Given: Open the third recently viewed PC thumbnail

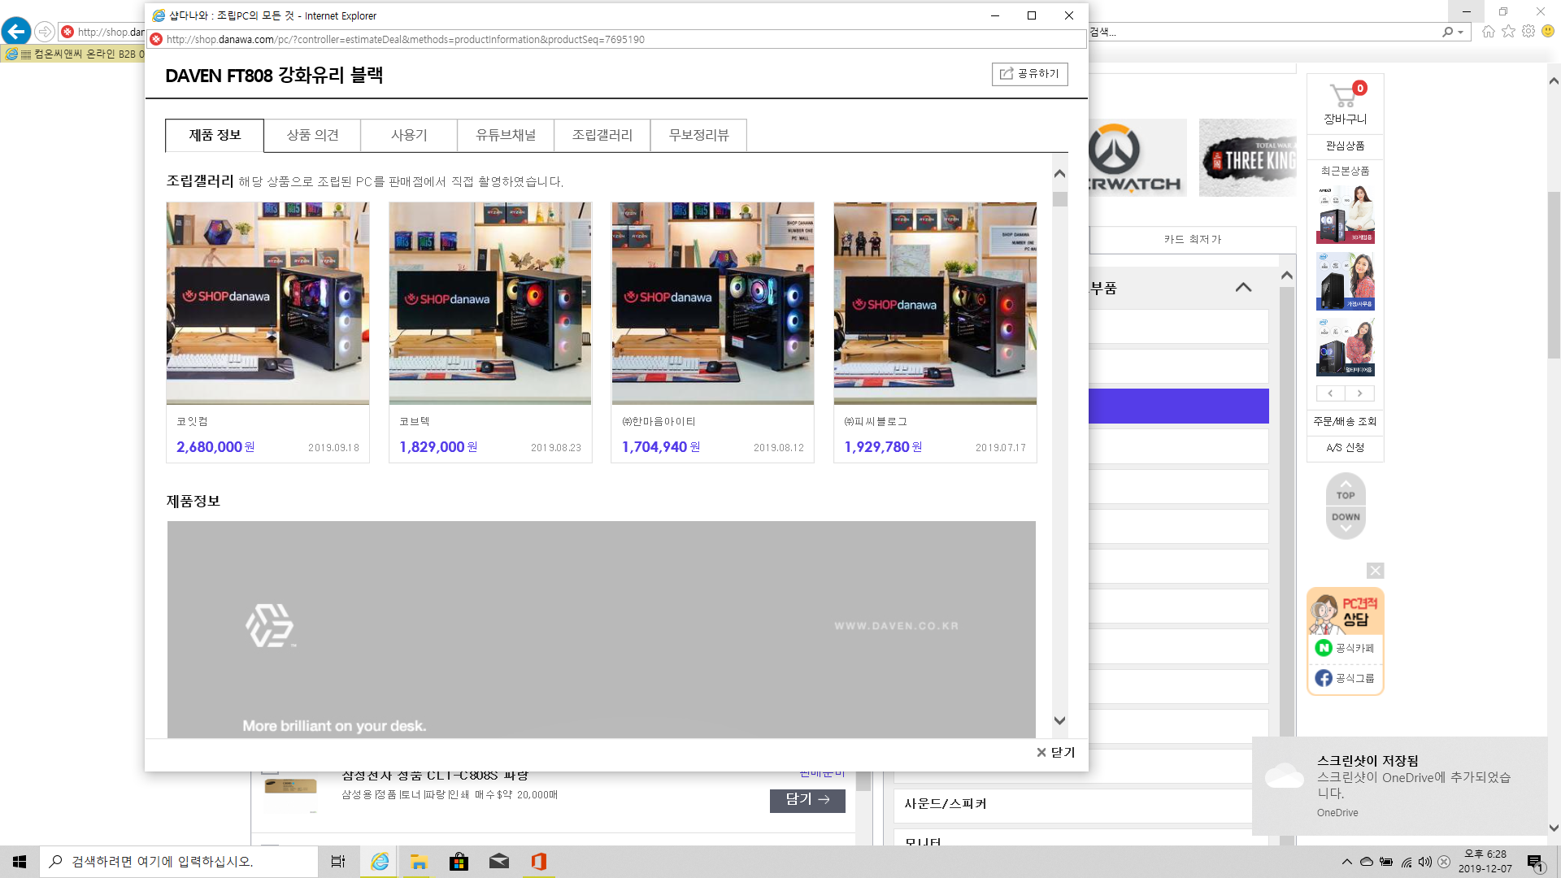Looking at the screenshot, I should (x=1346, y=347).
